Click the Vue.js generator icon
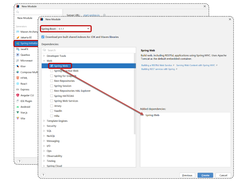Screen dimensions: 239x181 [x=18, y=112]
